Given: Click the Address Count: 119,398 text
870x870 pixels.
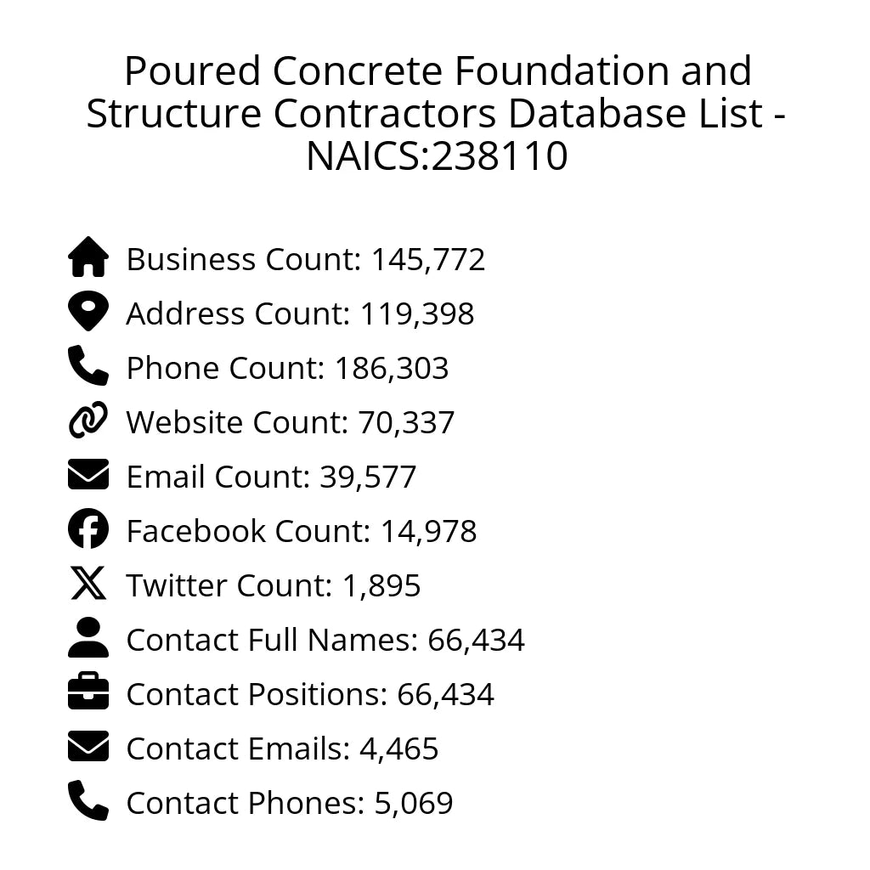Looking at the screenshot, I should (x=300, y=314).
